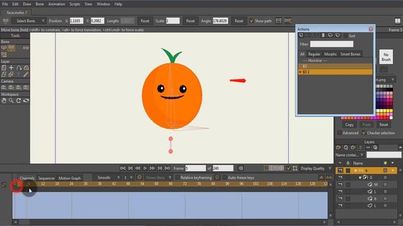
Task: Toggle visibility of top layer b
Action: click(340, 170)
